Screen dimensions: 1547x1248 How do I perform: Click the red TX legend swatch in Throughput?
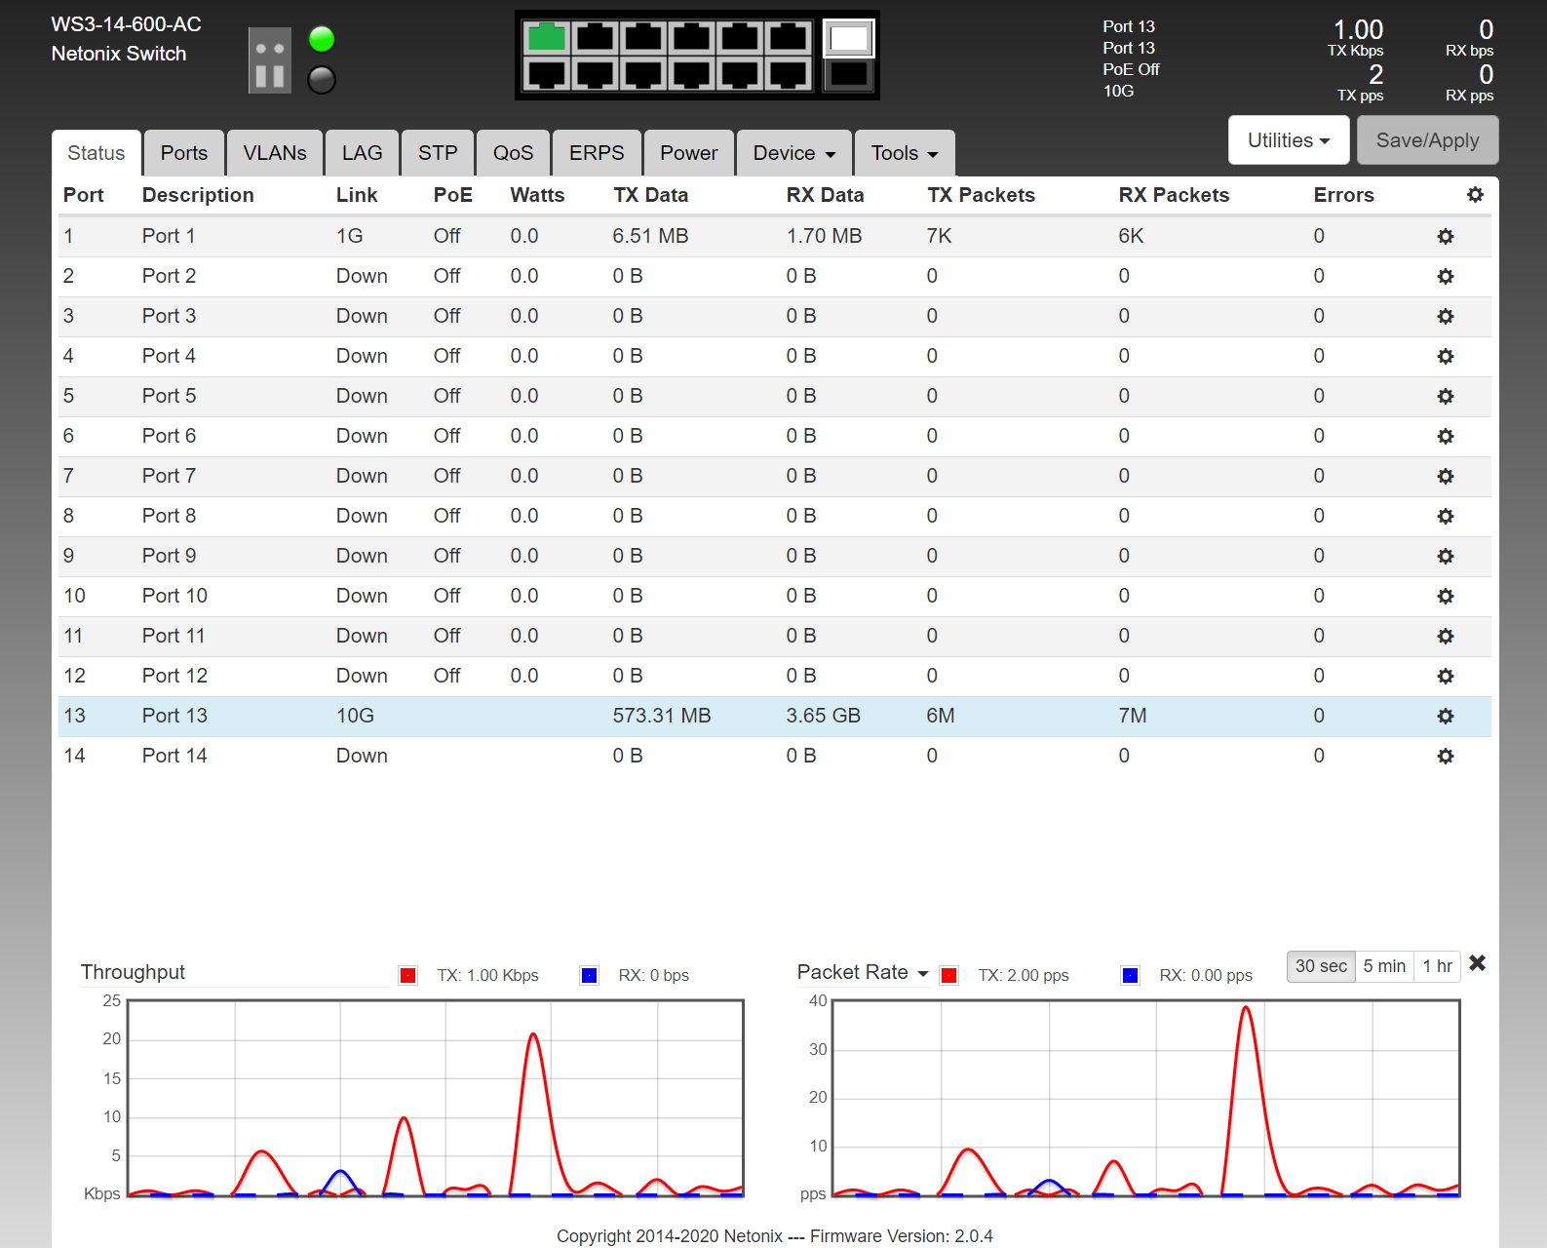[408, 976]
